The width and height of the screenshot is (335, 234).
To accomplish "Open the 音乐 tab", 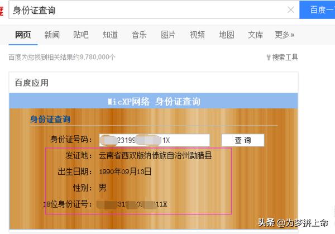I will [139, 35].
